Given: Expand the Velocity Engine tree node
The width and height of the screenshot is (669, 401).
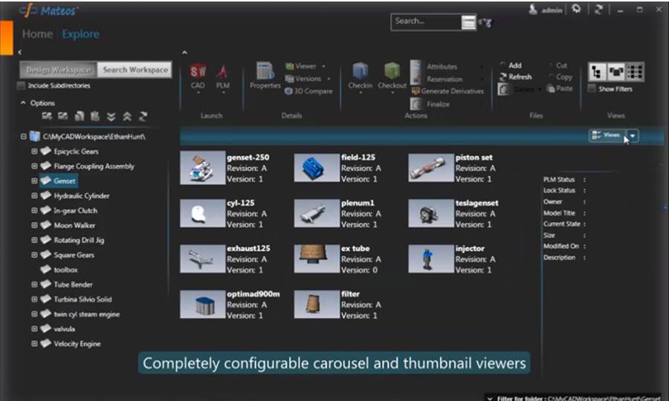Looking at the screenshot, I should pos(34,344).
